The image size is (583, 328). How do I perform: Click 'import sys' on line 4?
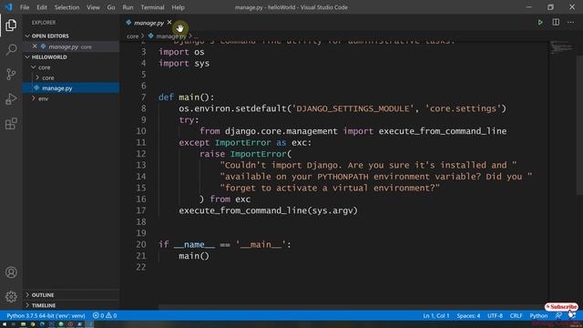pyautogui.click(x=184, y=63)
